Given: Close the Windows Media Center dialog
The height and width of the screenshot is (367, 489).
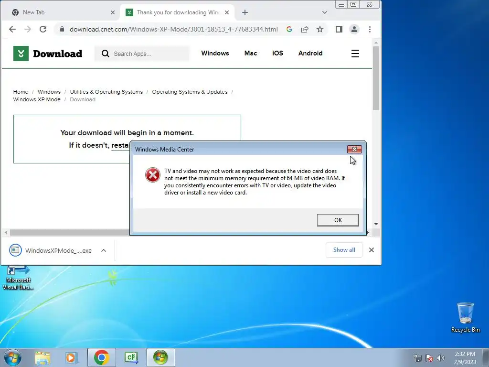Looking at the screenshot, I should tap(354, 150).
